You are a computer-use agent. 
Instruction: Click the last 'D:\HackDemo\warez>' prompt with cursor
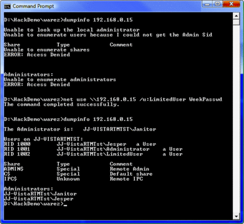(35, 204)
